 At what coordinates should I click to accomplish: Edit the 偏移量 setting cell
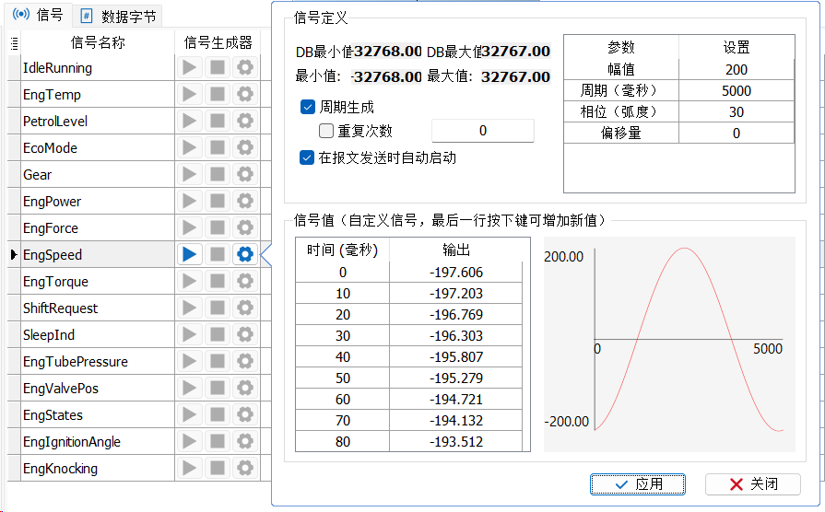(737, 133)
